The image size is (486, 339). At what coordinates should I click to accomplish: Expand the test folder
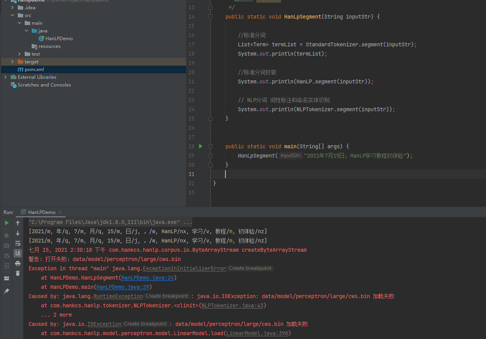pos(19,54)
